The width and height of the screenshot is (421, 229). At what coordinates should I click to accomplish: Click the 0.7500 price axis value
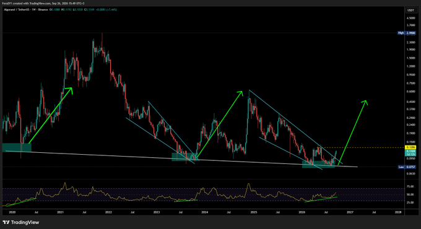pos(411,83)
